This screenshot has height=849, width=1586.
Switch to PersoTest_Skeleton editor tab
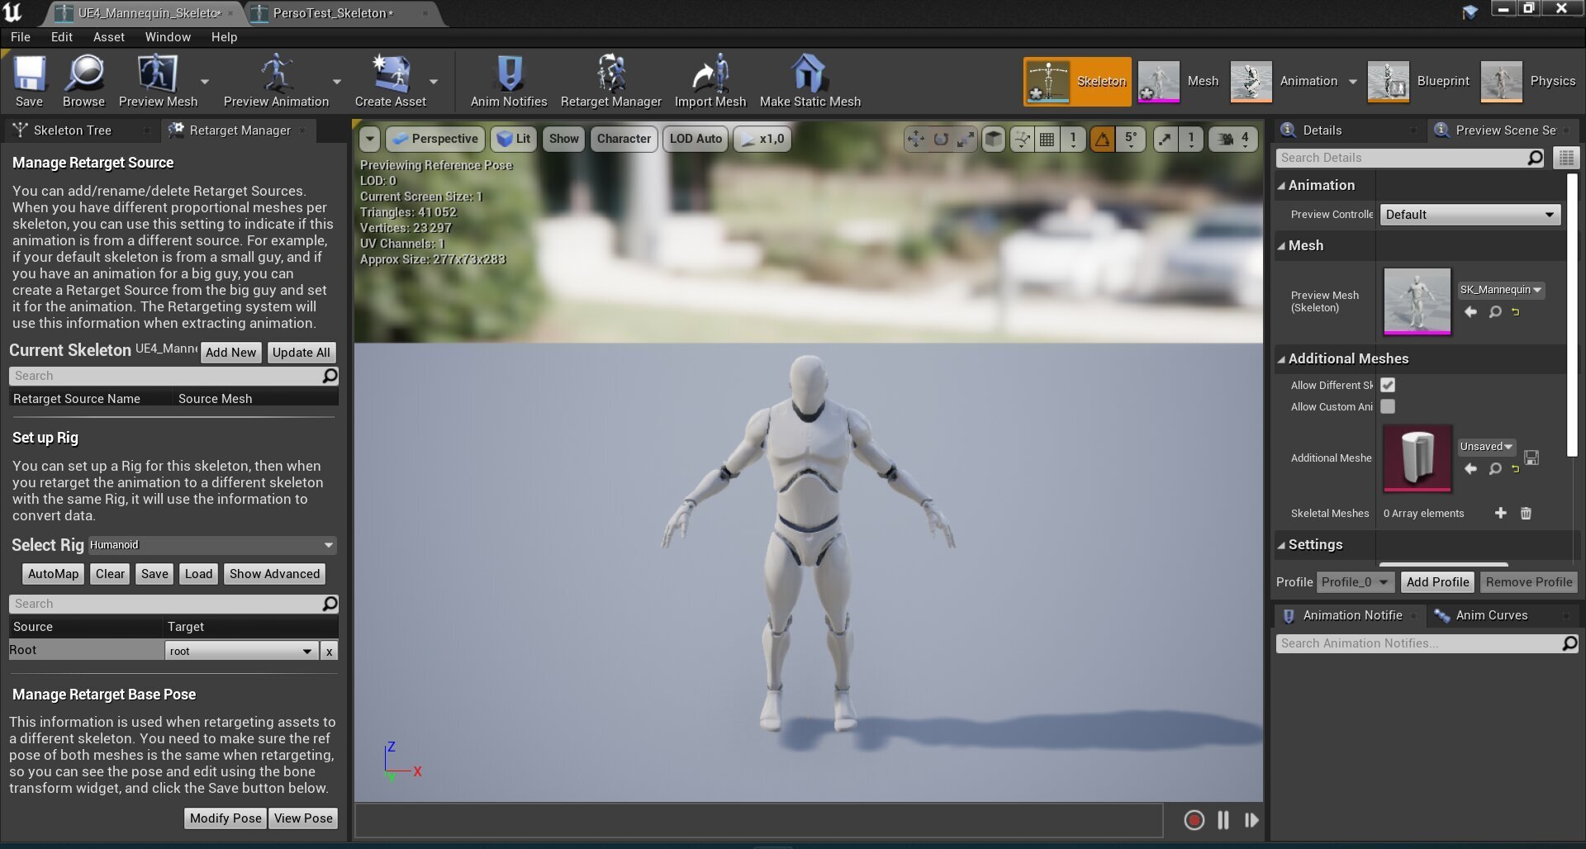coord(333,13)
